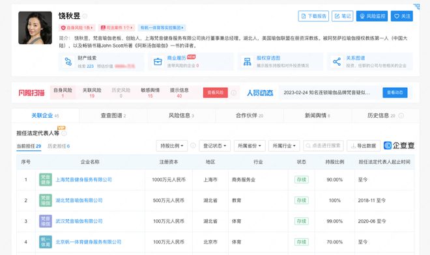430x255 pixels.
Task: Select 提示信息 40 in risk scan
Action: pos(179,92)
